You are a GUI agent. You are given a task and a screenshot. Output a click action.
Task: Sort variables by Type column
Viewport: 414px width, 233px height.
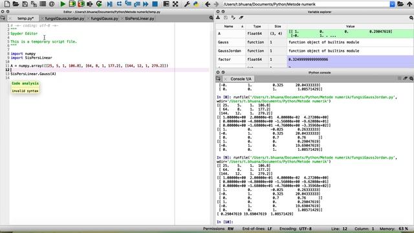coord(257,27)
